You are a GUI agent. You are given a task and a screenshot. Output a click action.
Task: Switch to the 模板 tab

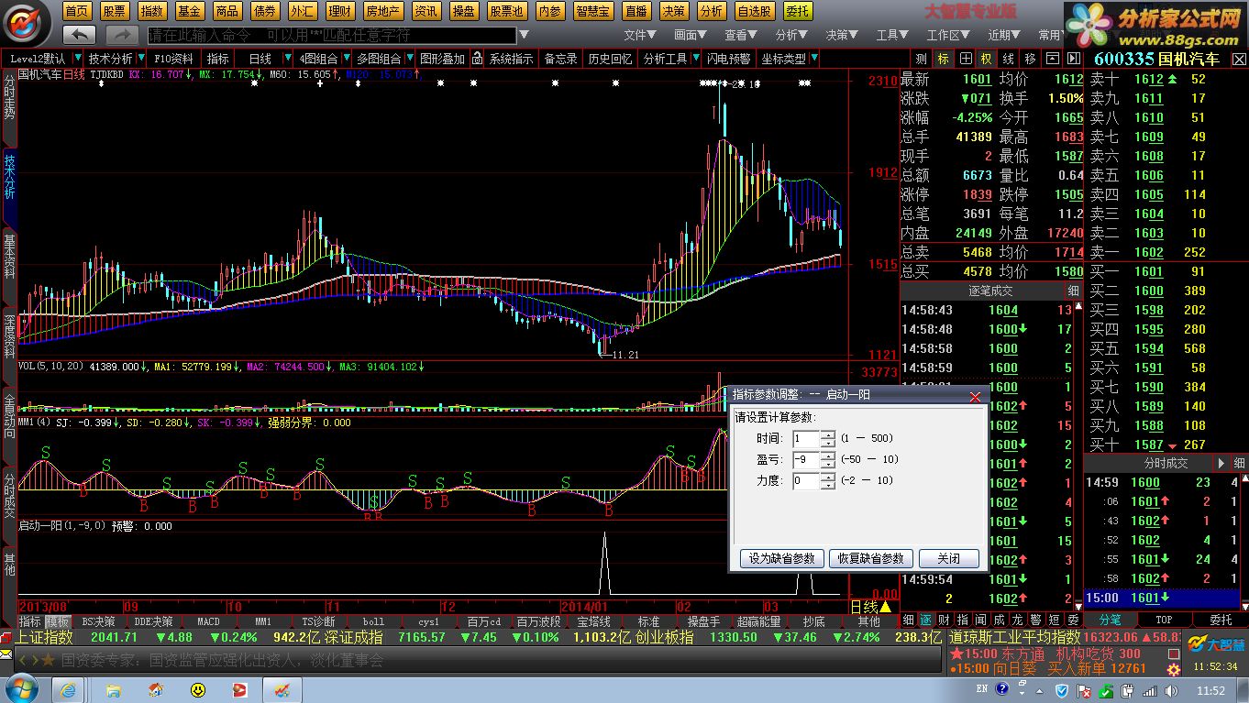click(x=58, y=621)
